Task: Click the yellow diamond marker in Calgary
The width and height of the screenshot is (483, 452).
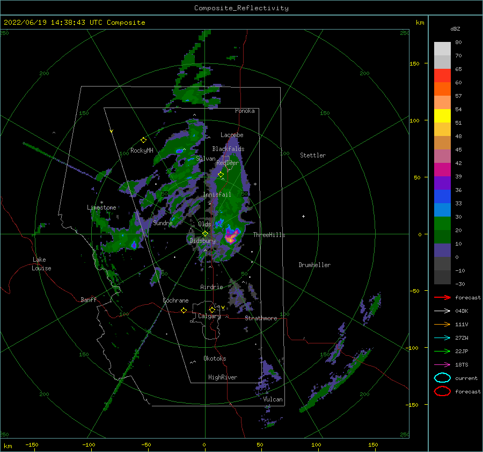Action: (212, 310)
